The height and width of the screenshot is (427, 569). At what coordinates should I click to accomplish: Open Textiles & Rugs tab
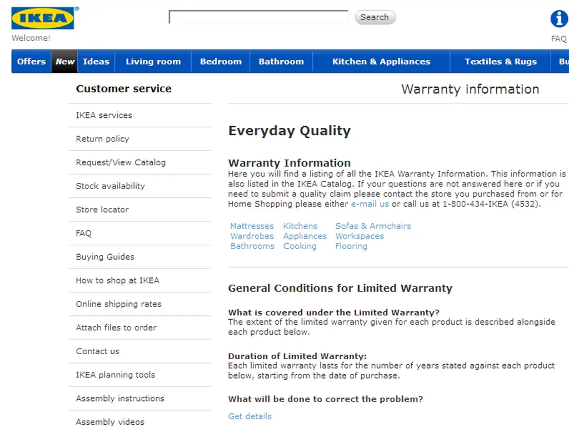click(x=501, y=61)
